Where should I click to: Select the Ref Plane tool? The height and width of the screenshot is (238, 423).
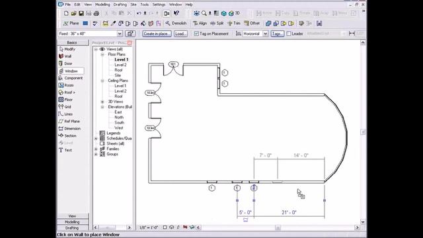click(69, 121)
